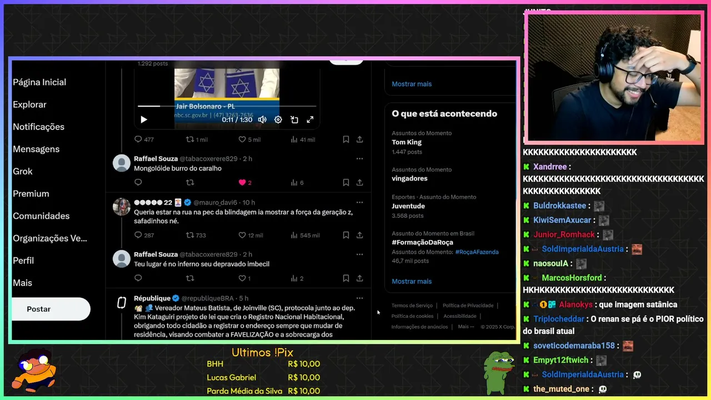Expand Mais menu in sidebar
This screenshot has height=400, width=711.
pyautogui.click(x=23, y=283)
